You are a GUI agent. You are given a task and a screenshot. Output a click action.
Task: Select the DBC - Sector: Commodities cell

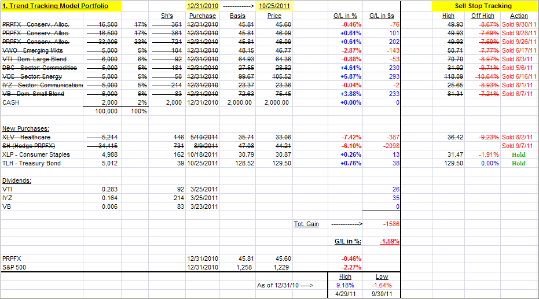(x=39, y=68)
